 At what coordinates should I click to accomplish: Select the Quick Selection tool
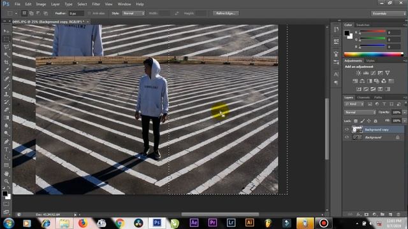click(x=6, y=55)
